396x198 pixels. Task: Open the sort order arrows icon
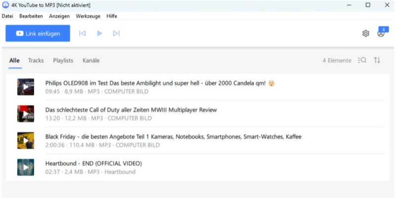377,60
